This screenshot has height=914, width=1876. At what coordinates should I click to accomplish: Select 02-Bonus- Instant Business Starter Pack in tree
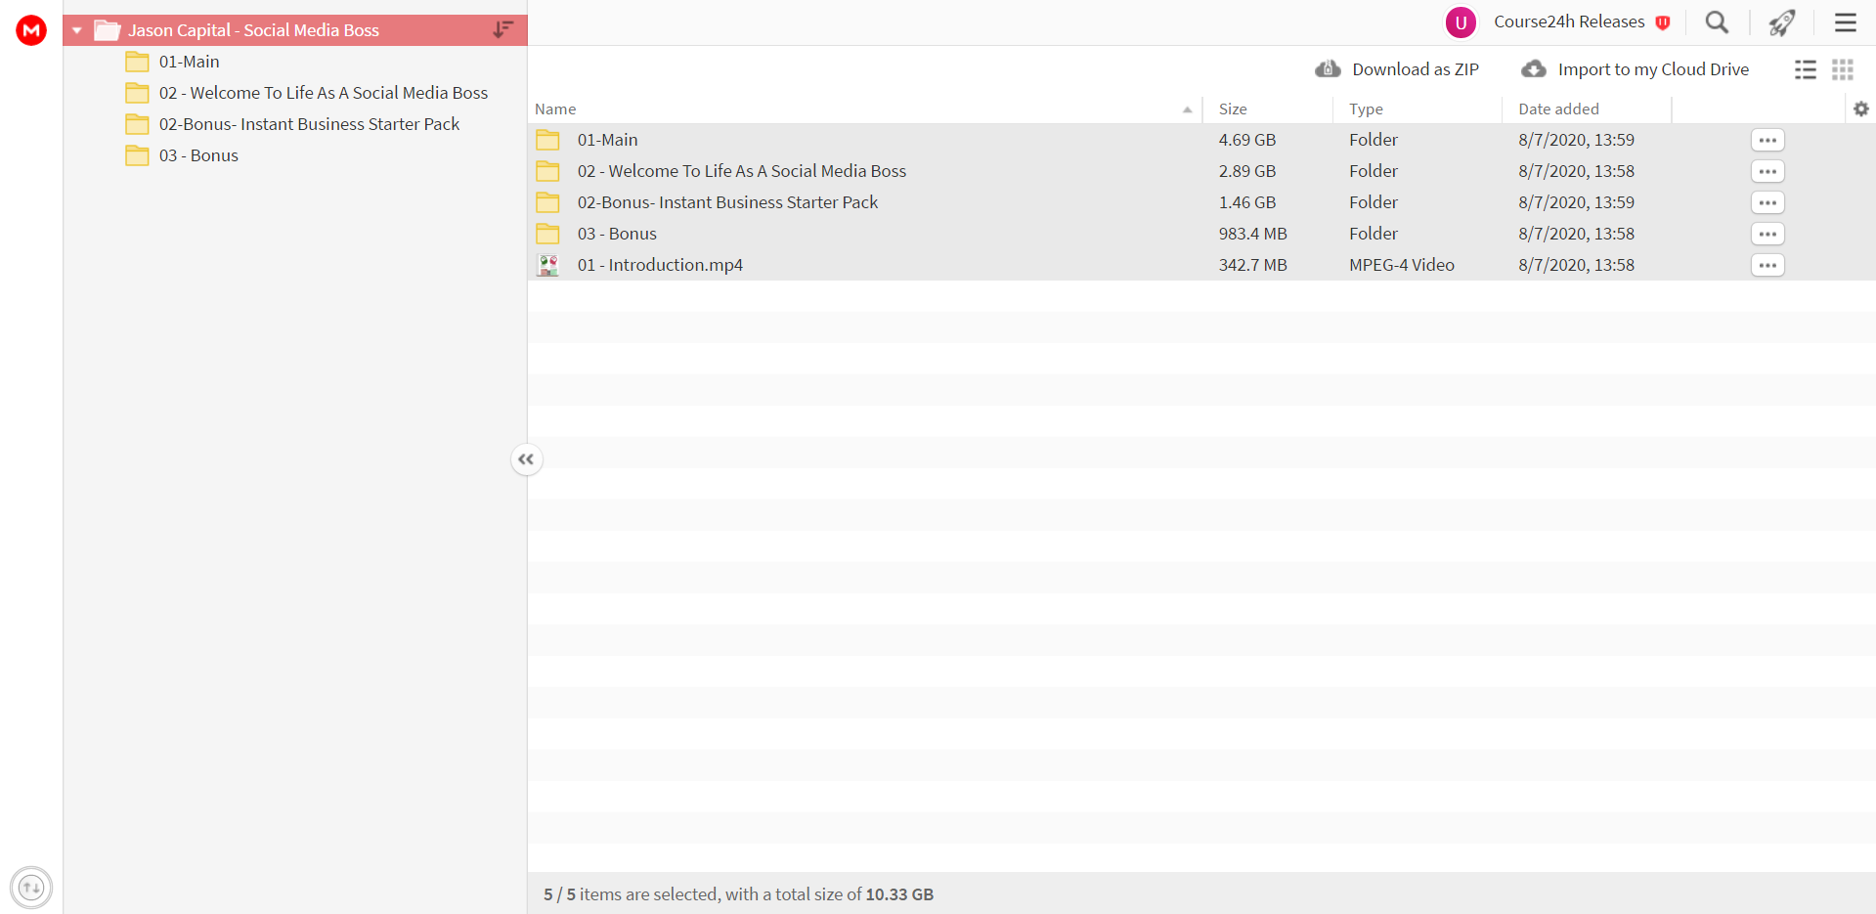(309, 124)
